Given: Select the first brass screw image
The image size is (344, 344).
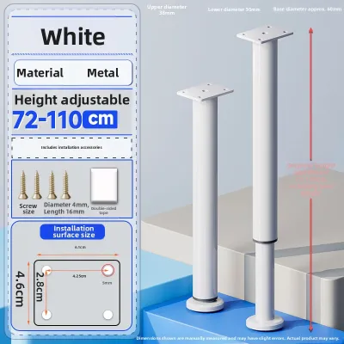Looking at the screenshot, I should 23,185.
